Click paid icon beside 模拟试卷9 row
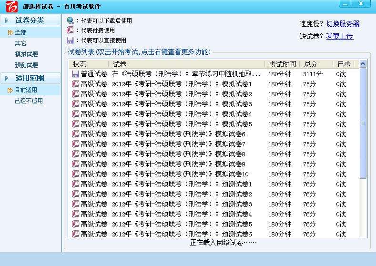This screenshot has width=376, height=266. [75, 164]
